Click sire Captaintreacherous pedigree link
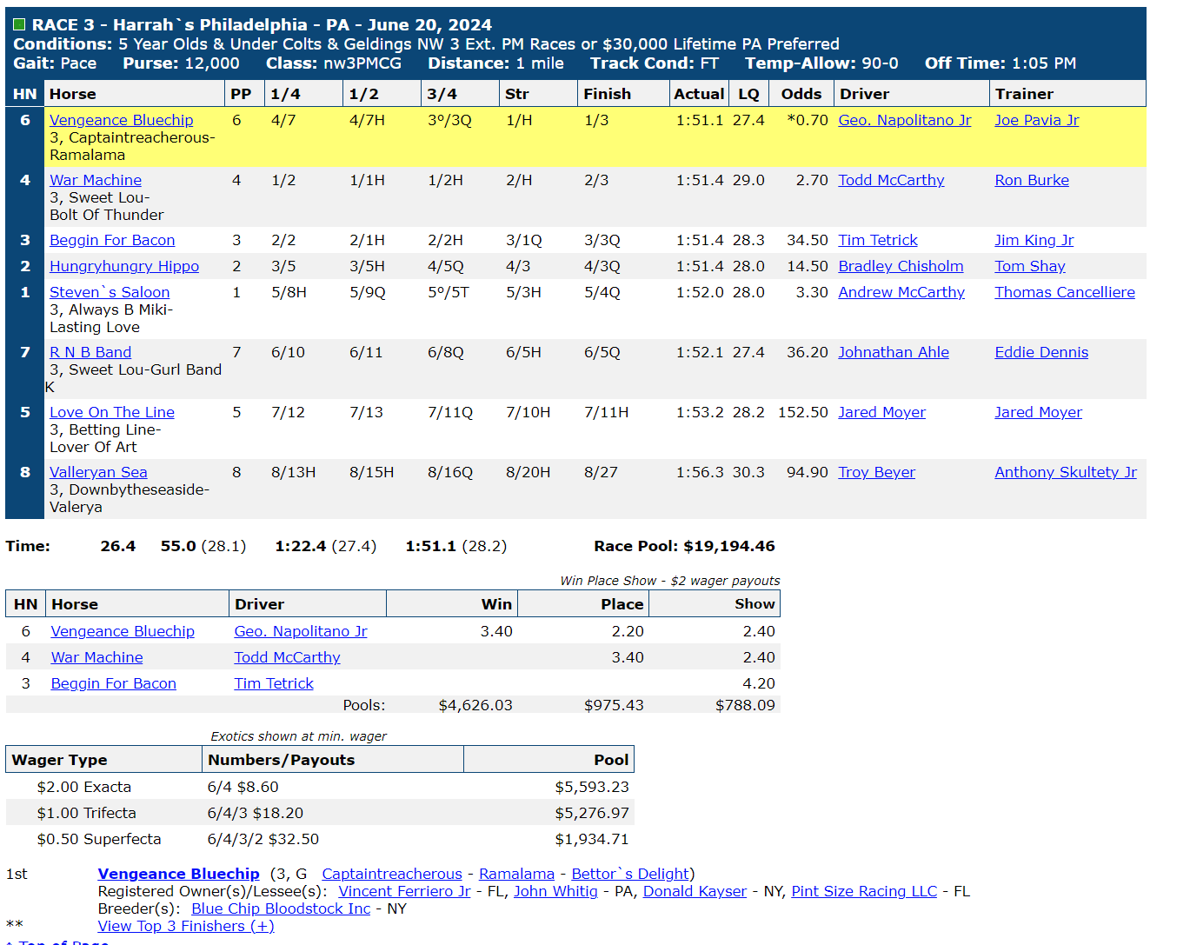Viewport: 1190px width, 945px height. (392, 874)
